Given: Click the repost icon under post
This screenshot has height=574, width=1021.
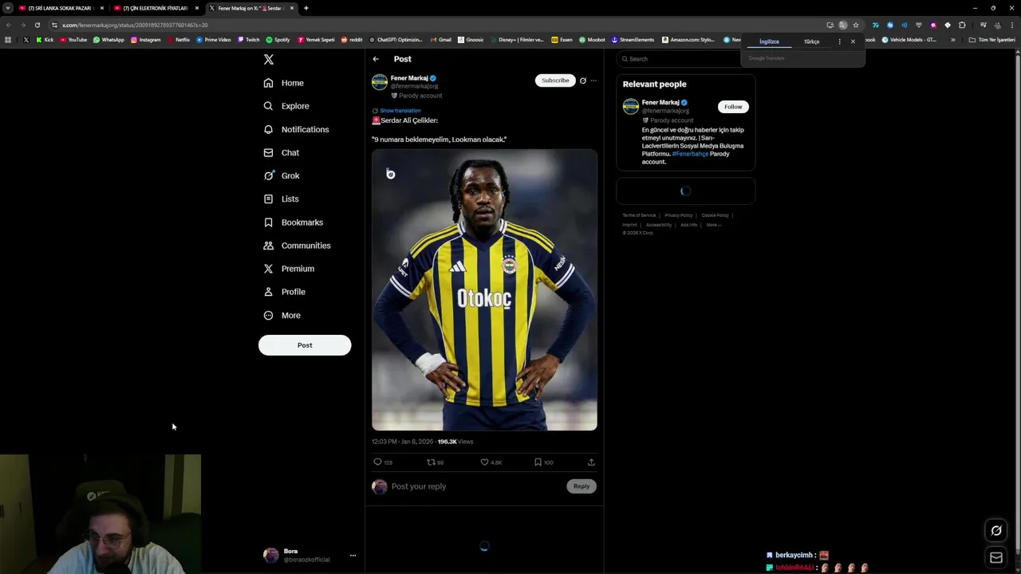Looking at the screenshot, I should (x=431, y=462).
